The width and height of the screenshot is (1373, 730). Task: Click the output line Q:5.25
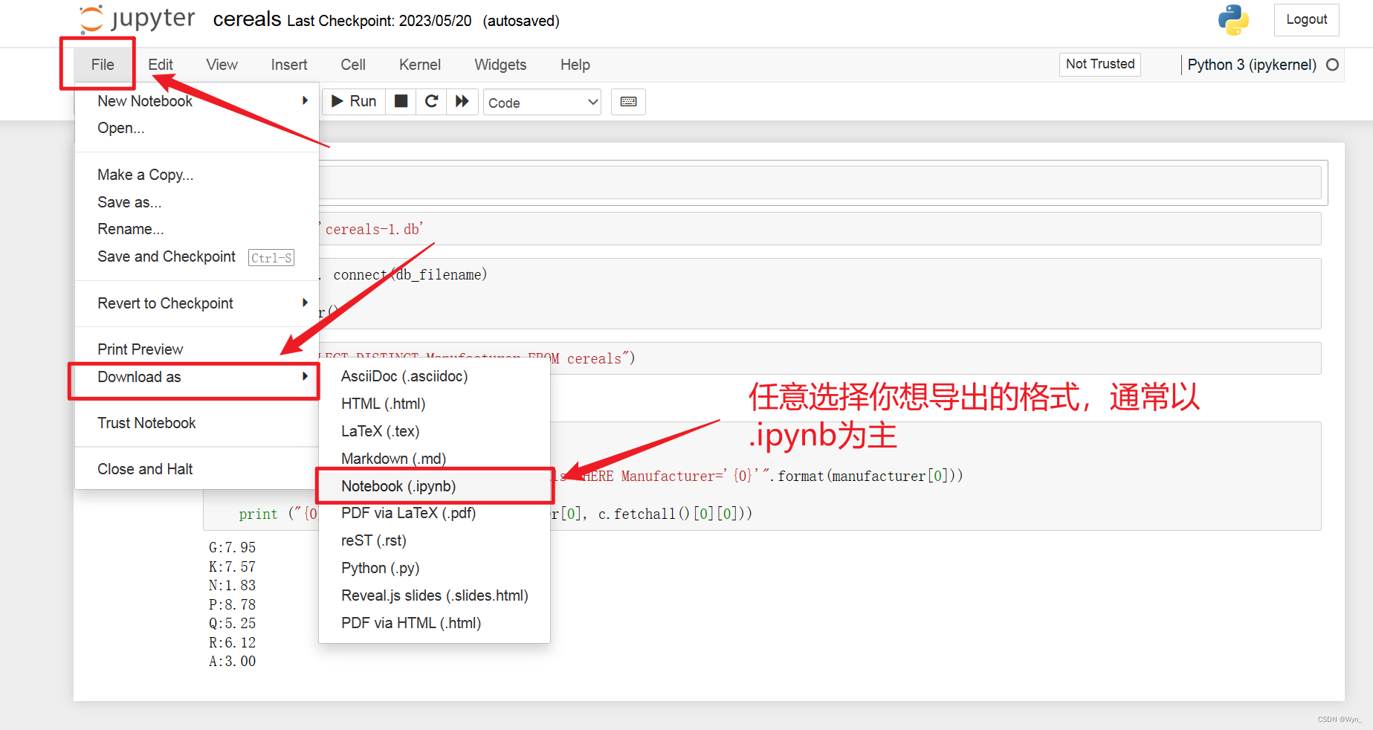tap(232, 624)
